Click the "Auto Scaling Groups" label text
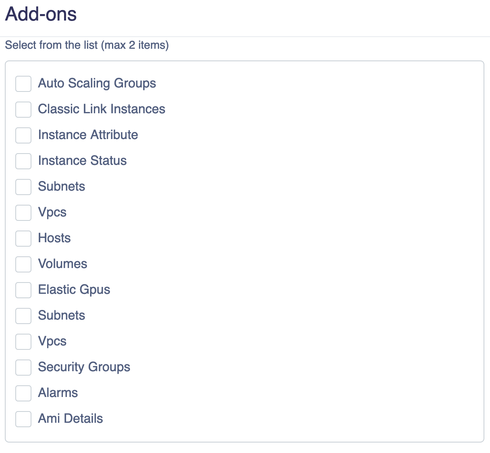490x453 pixels. [x=97, y=83]
